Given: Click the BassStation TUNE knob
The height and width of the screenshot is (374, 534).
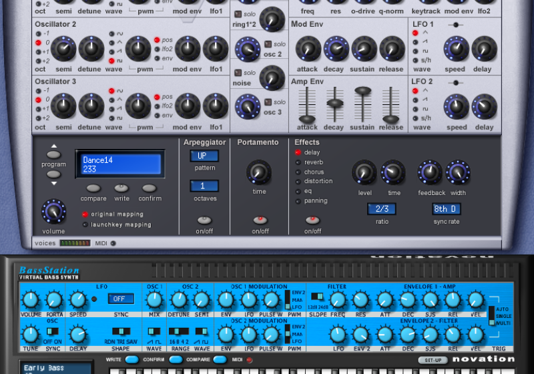Looking at the screenshot, I should pyautogui.click(x=31, y=335).
